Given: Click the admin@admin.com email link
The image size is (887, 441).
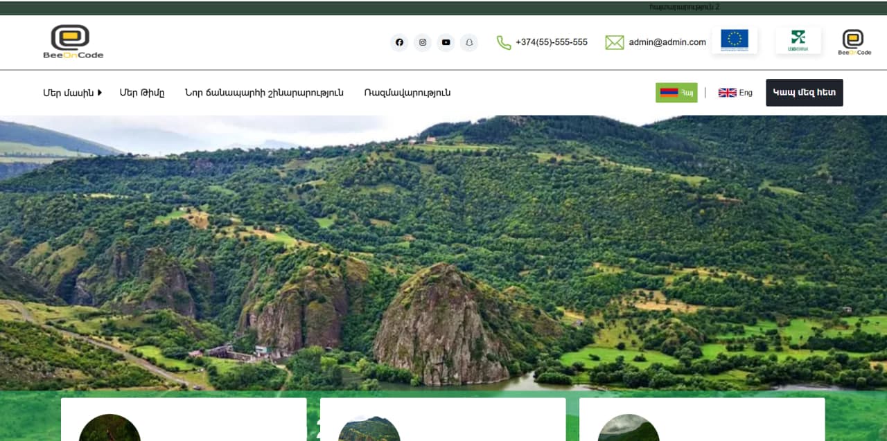Looking at the screenshot, I should click(x=667, y=42).
